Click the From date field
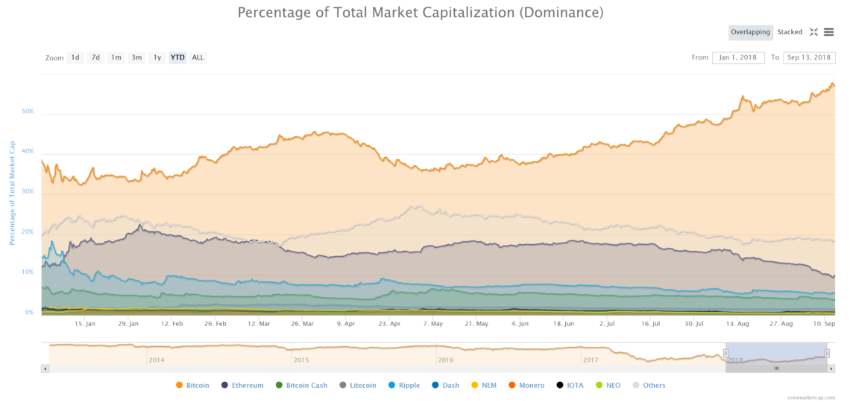 (738, 57)
